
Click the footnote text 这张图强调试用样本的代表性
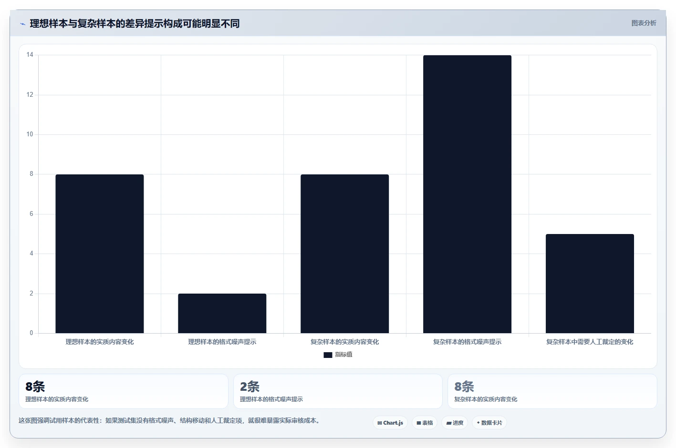[169, 420]
